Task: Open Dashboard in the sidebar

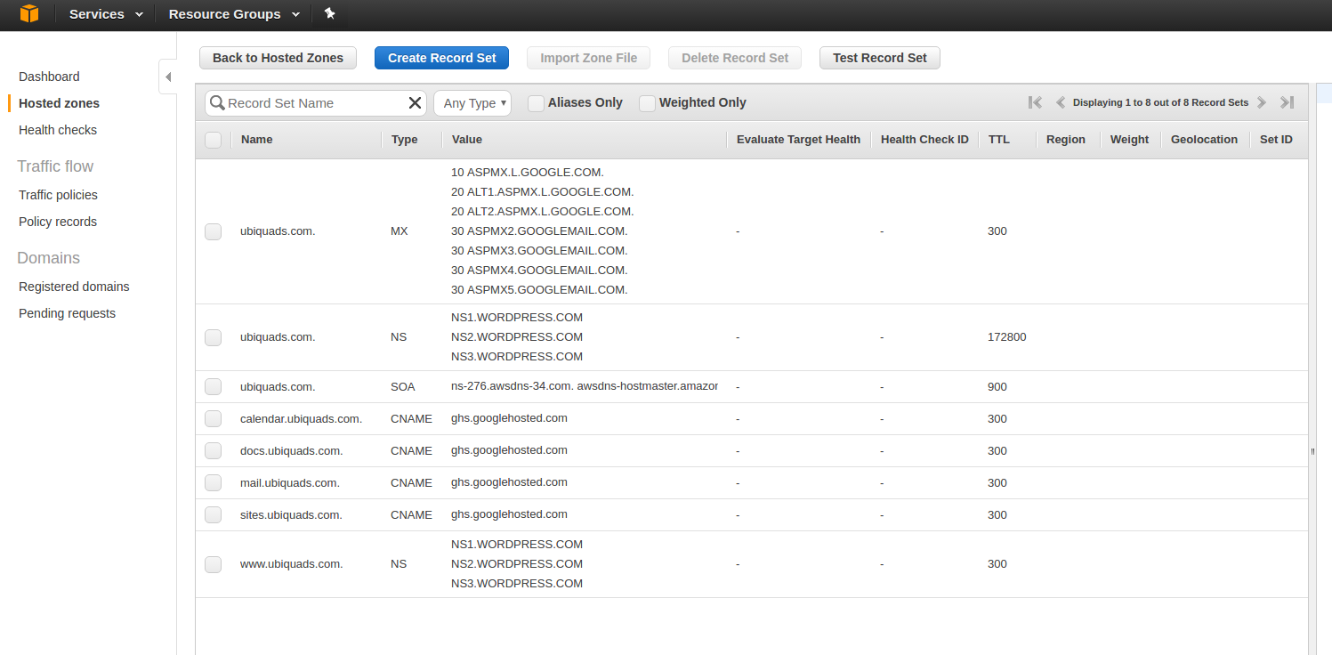Action: click(x=49, y=77)
